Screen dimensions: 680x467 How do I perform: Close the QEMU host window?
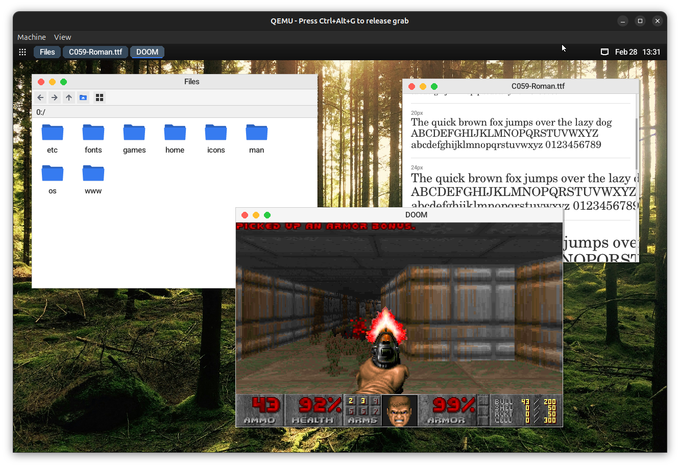(x=658, y=21)
